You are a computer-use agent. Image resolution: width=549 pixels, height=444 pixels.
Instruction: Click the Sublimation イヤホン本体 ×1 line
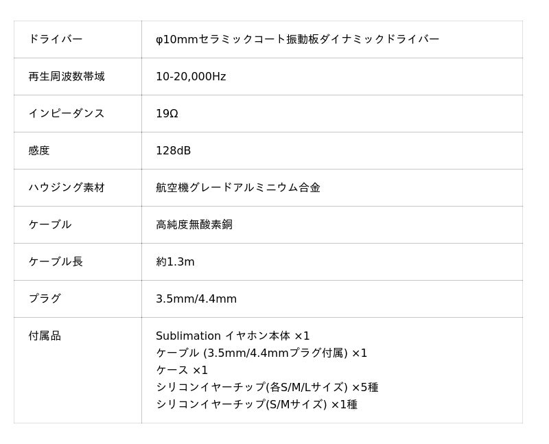233,336
